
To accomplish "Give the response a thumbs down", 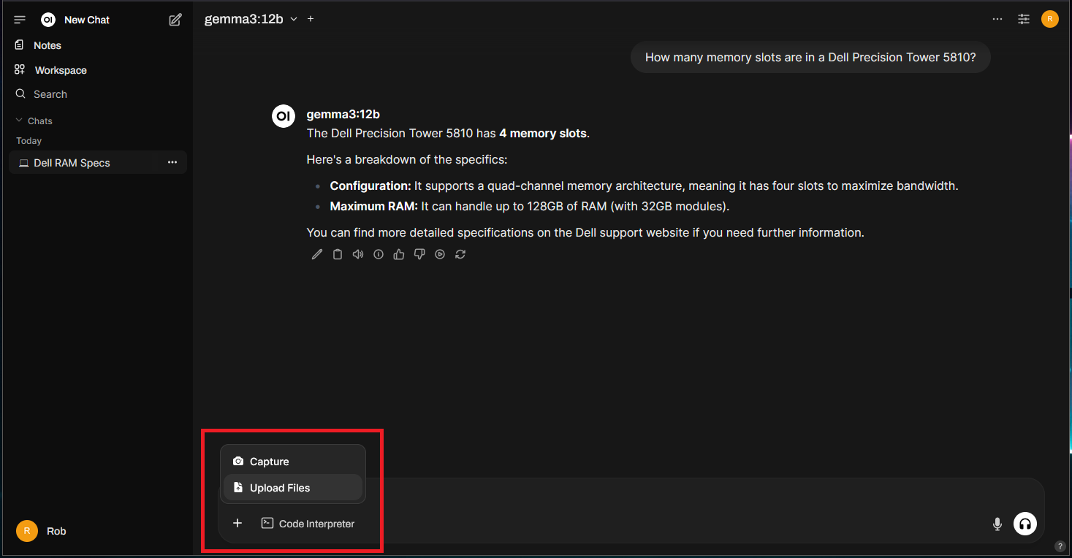I will click(x=419, y=254).
